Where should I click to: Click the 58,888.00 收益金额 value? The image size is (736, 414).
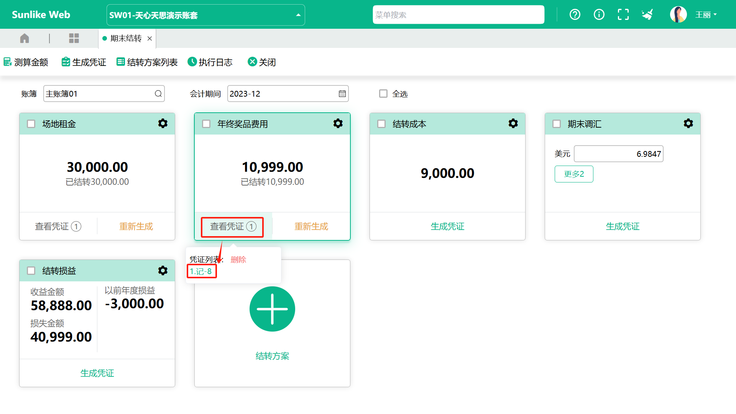pyautogui.click(x=61, y=306)
